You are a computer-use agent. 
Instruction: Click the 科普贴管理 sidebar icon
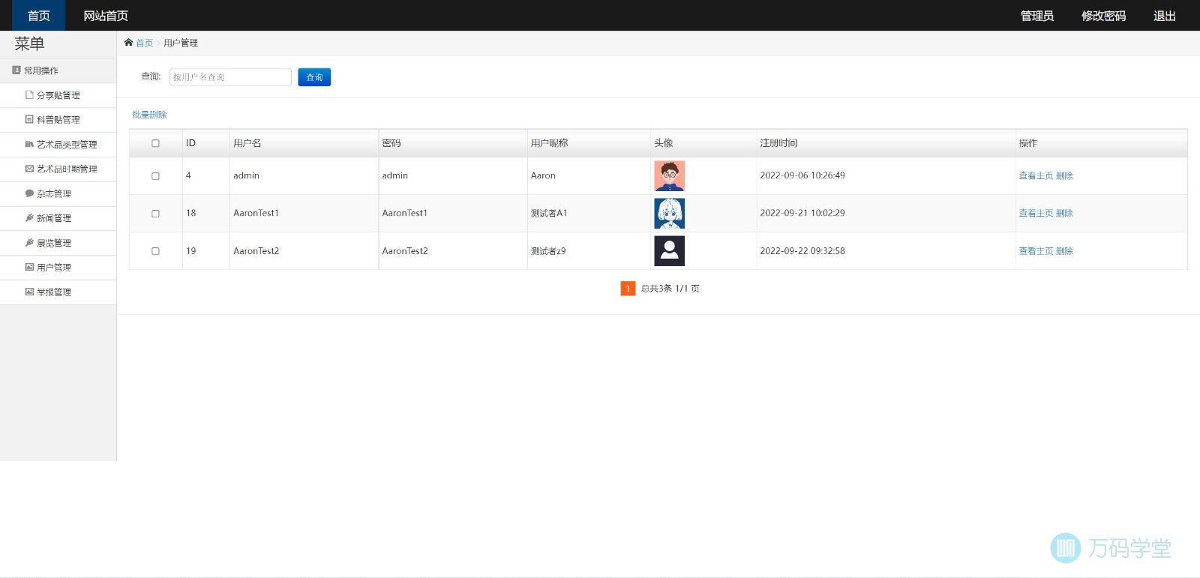point(29,119)
